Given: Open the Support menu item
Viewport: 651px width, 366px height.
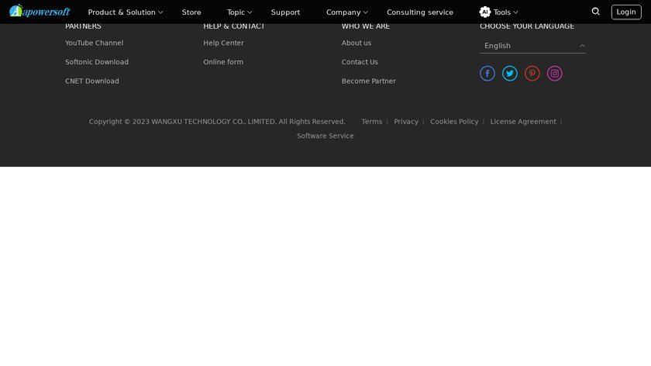Looking at the screenshot, I should tap(285, 12).
